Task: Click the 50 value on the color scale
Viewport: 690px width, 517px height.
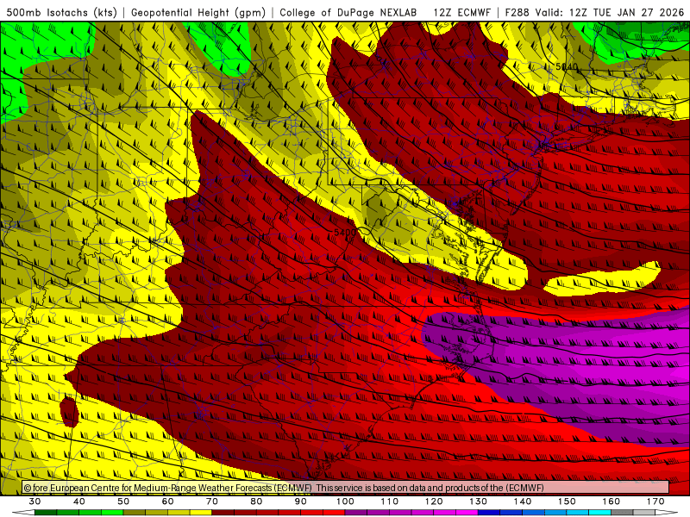Action: click(x=123, y=501)
